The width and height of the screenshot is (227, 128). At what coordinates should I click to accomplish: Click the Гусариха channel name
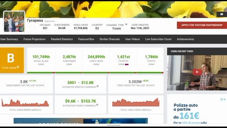(35, 21)
